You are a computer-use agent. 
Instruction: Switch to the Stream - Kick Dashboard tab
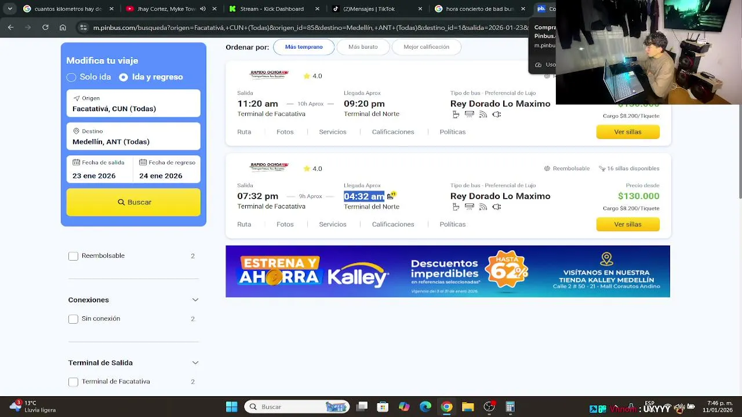pyautogui.click(x=271, y=9)
